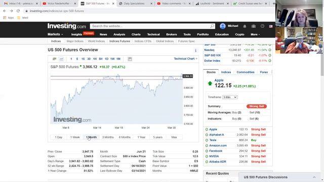
Task: Click the browser forward arrow
Action: click(x=11, y=11)
